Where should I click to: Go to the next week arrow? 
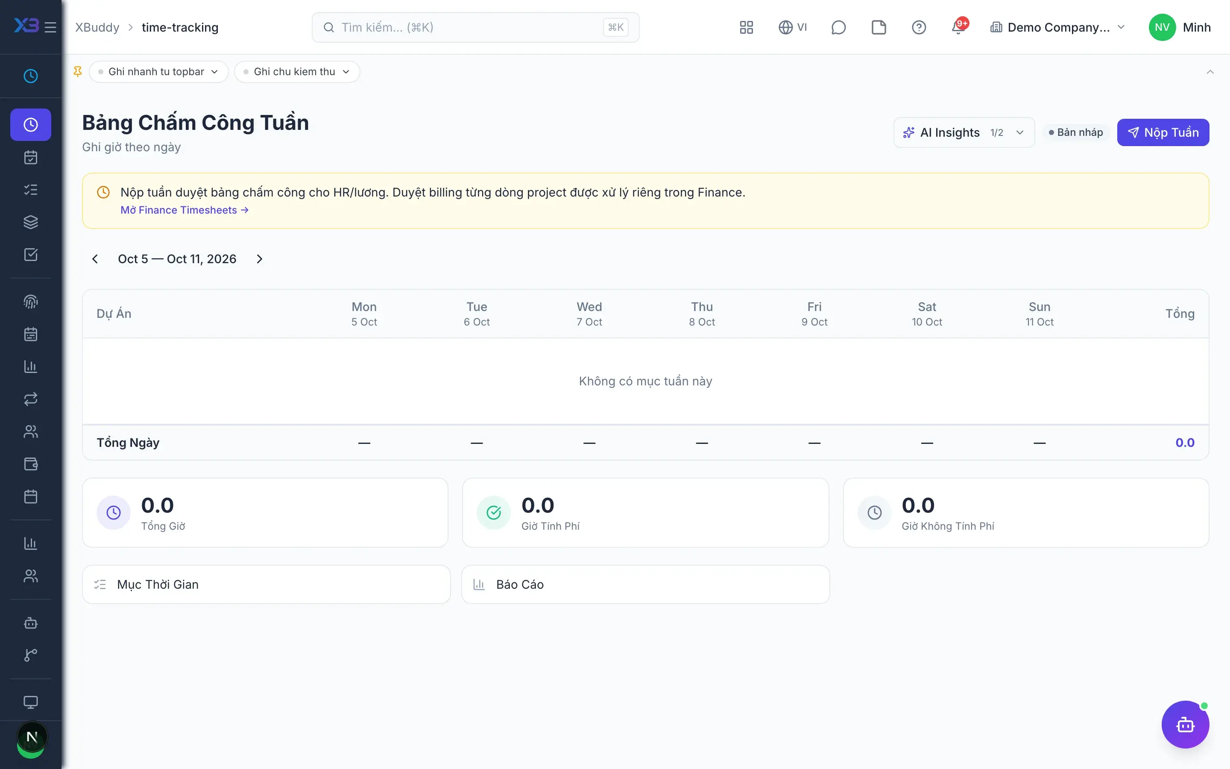[x=259, y=259]
